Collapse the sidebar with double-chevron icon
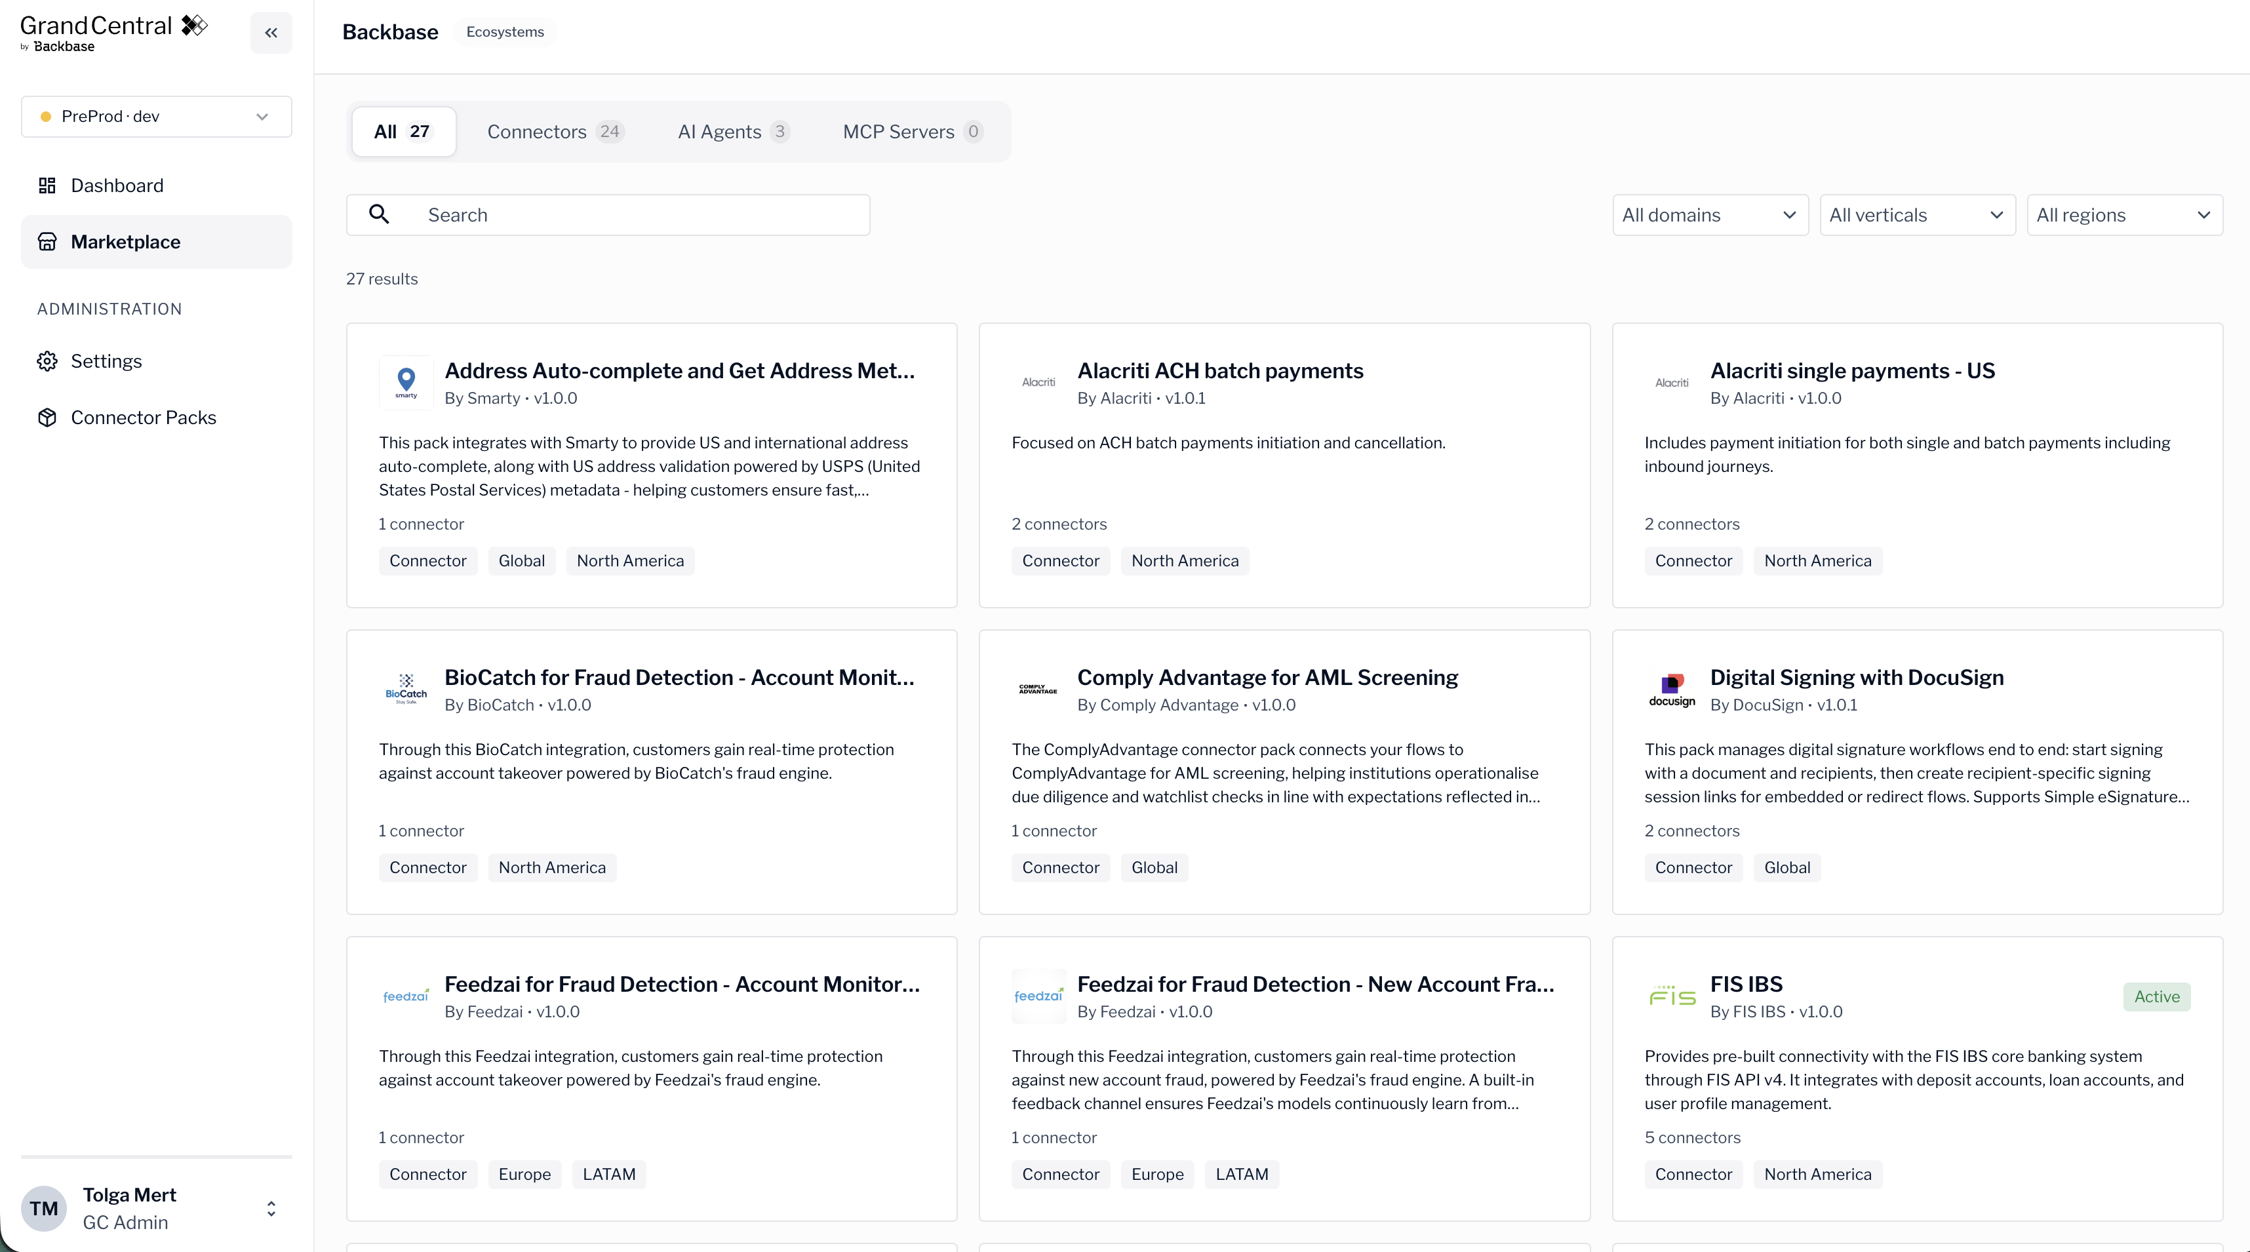Image resolution: width=2250 pixels, height=1252 pixels. click(x=271, y=32)
